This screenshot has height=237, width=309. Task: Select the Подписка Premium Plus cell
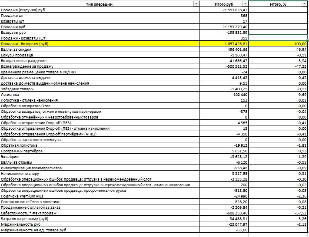(100, 196)
